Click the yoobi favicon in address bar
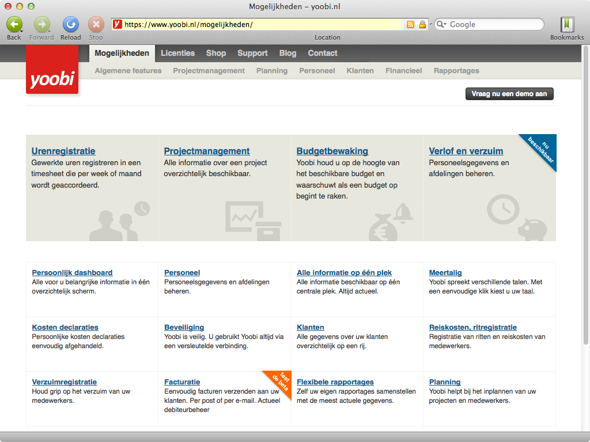Image resolution: width=590 pixels, height=442 pixels. [118, 24]
